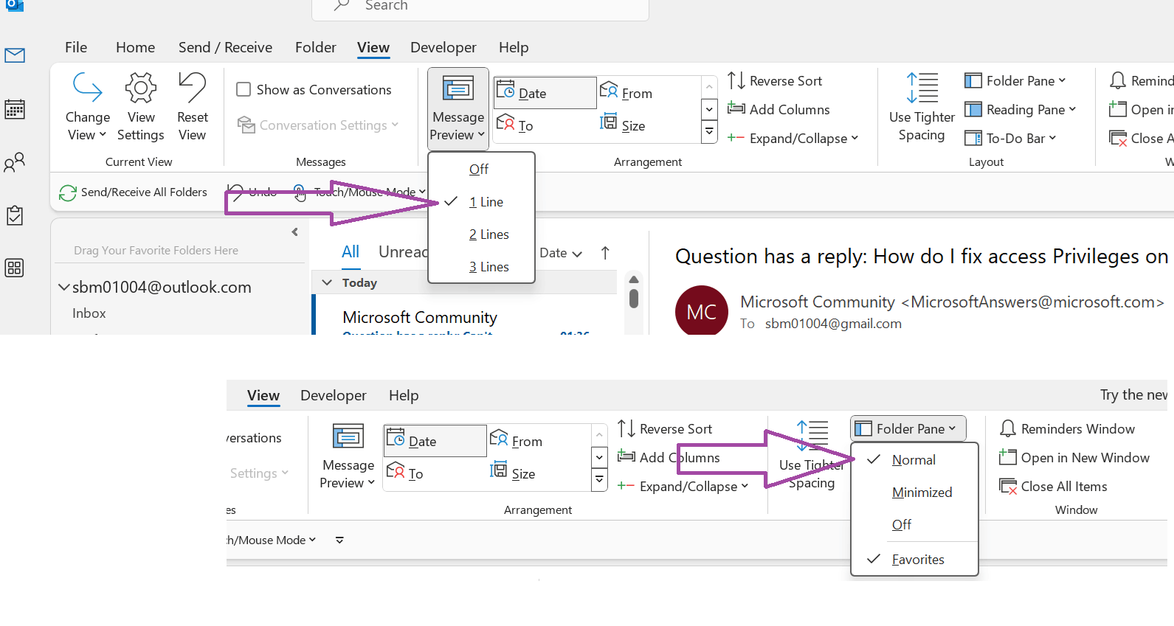Screen dimensions: 1174x626
Task: Click Folder Pane button in lower ribbon
Action: pyautogui.click(x=908, y=428)
